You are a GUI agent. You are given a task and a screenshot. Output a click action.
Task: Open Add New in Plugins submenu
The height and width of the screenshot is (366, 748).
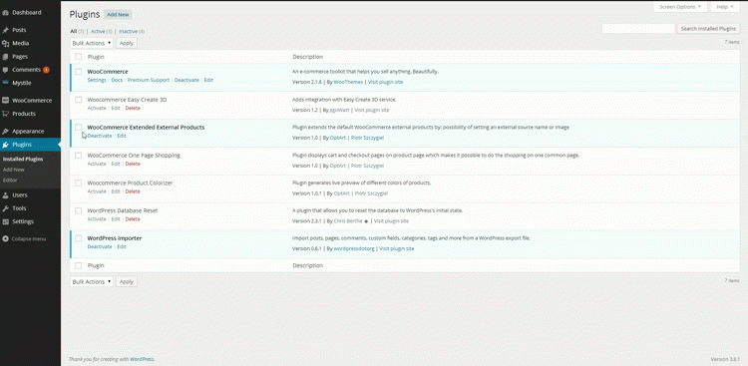coord(13,170)
